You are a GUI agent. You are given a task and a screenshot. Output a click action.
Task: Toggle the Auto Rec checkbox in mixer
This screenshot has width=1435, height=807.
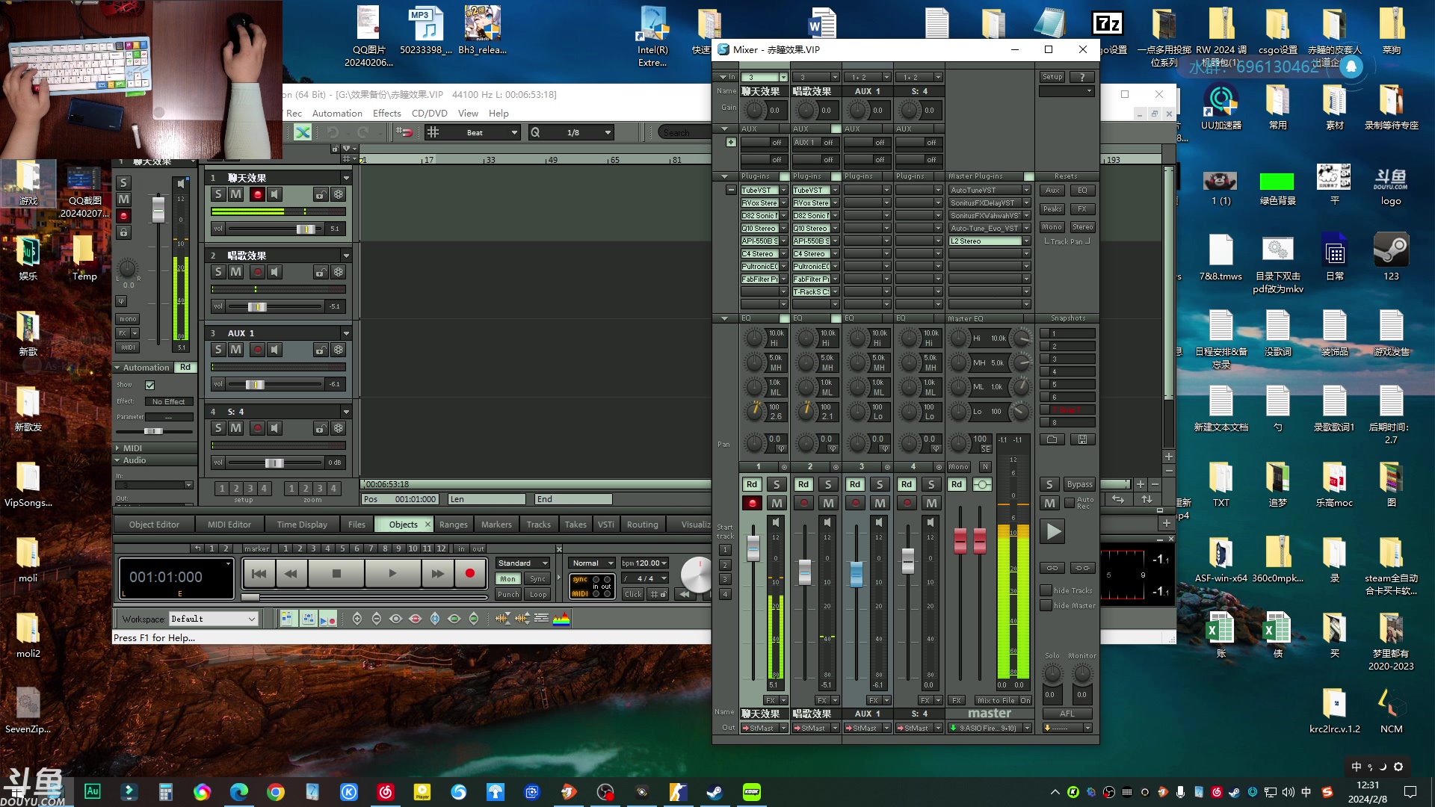[1070, 502]
